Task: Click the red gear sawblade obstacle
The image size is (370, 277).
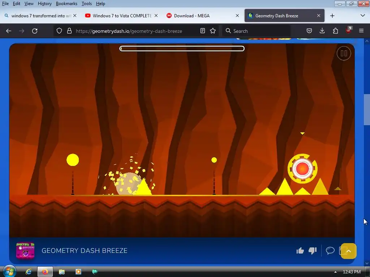Action: 302,169
